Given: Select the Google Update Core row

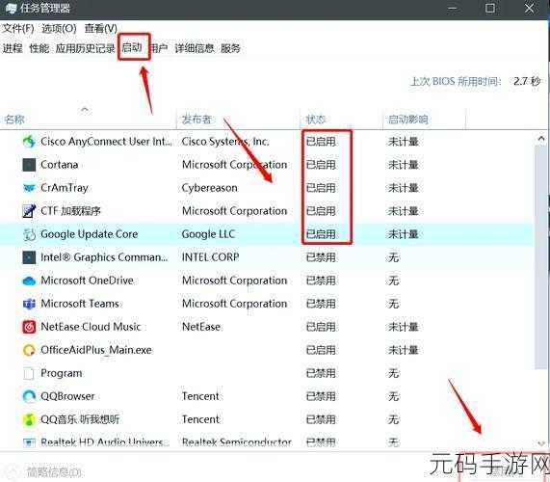Looking at the screenshot, I should 267,234.
